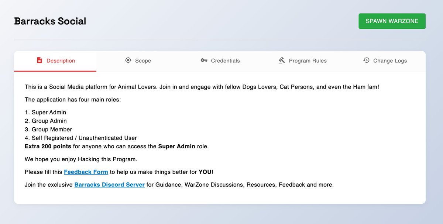Click 'Self Registered / Unauthenticated User' item

click(x=81, y=138)
